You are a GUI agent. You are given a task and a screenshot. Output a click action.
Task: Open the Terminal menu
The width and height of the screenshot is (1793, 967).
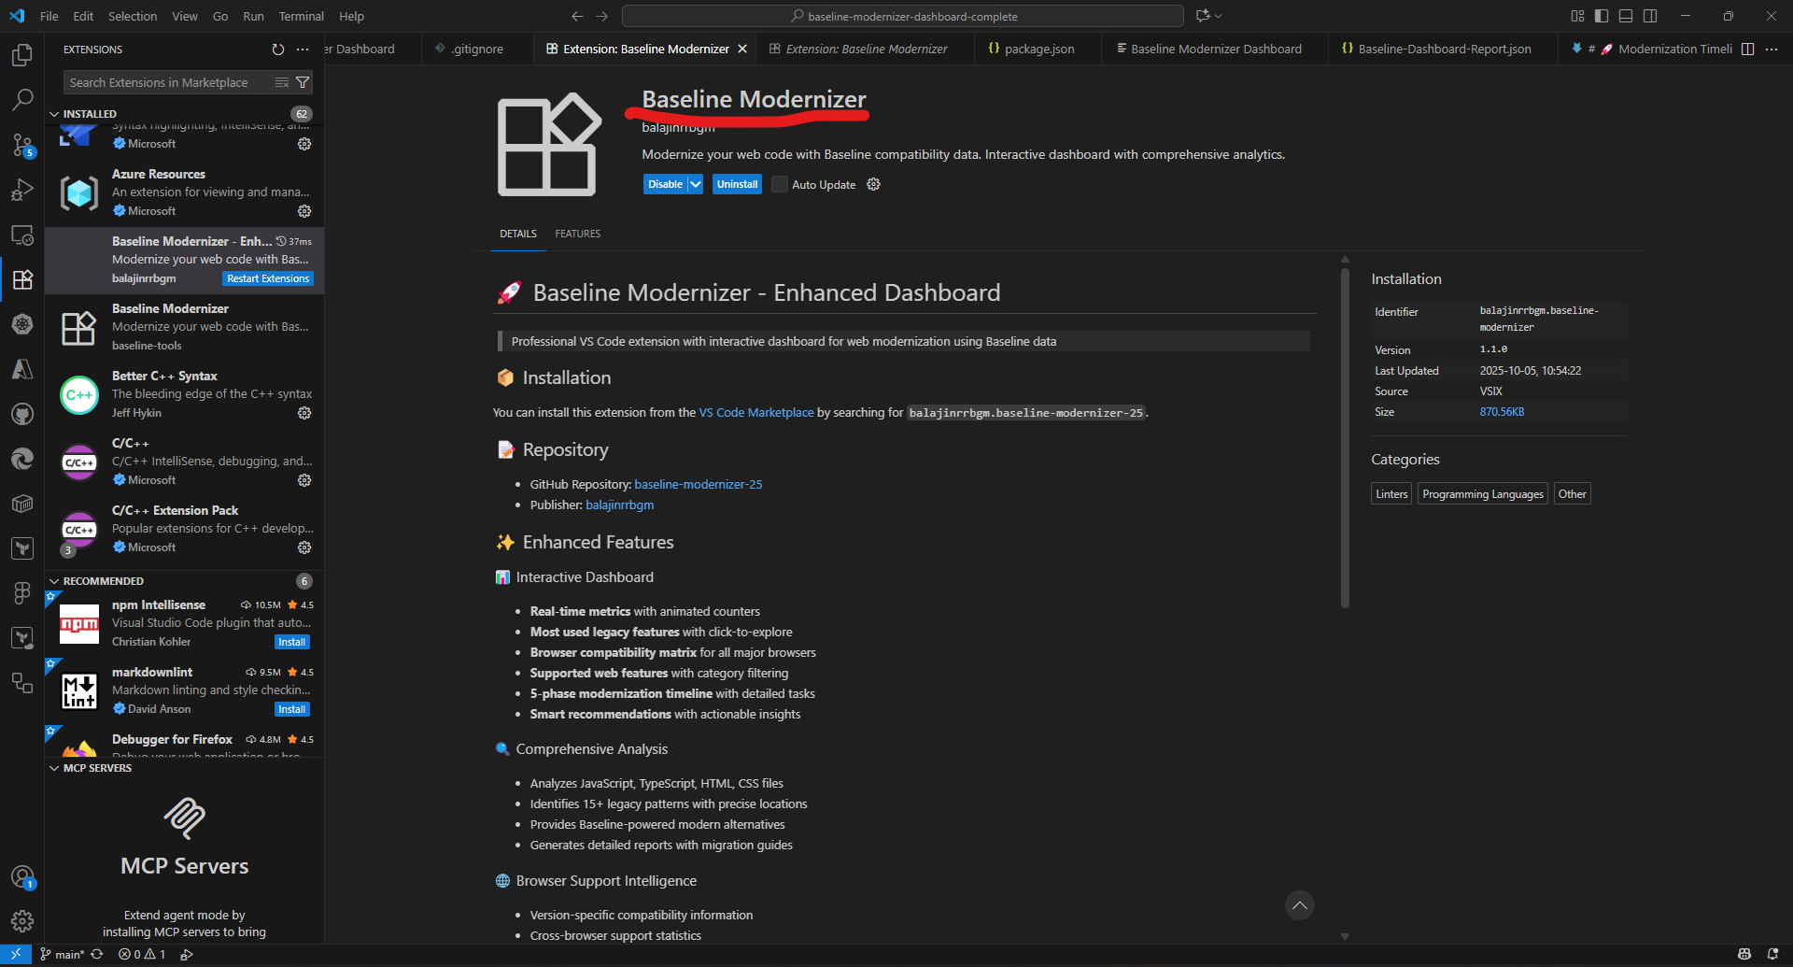click(301, 16)
